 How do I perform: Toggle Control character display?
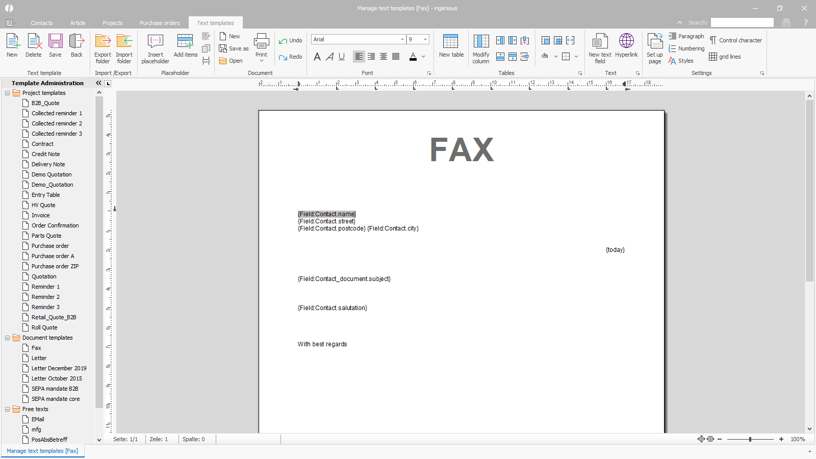click(735, 40)
